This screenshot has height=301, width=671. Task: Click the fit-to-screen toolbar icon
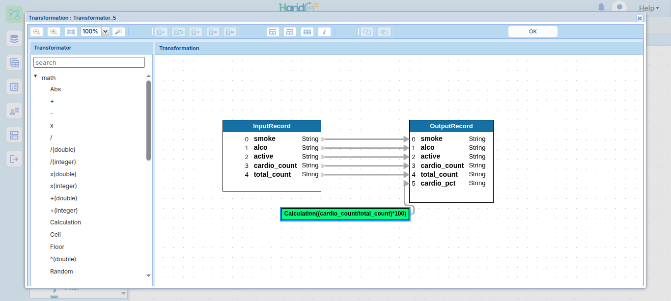pos(71,32)
